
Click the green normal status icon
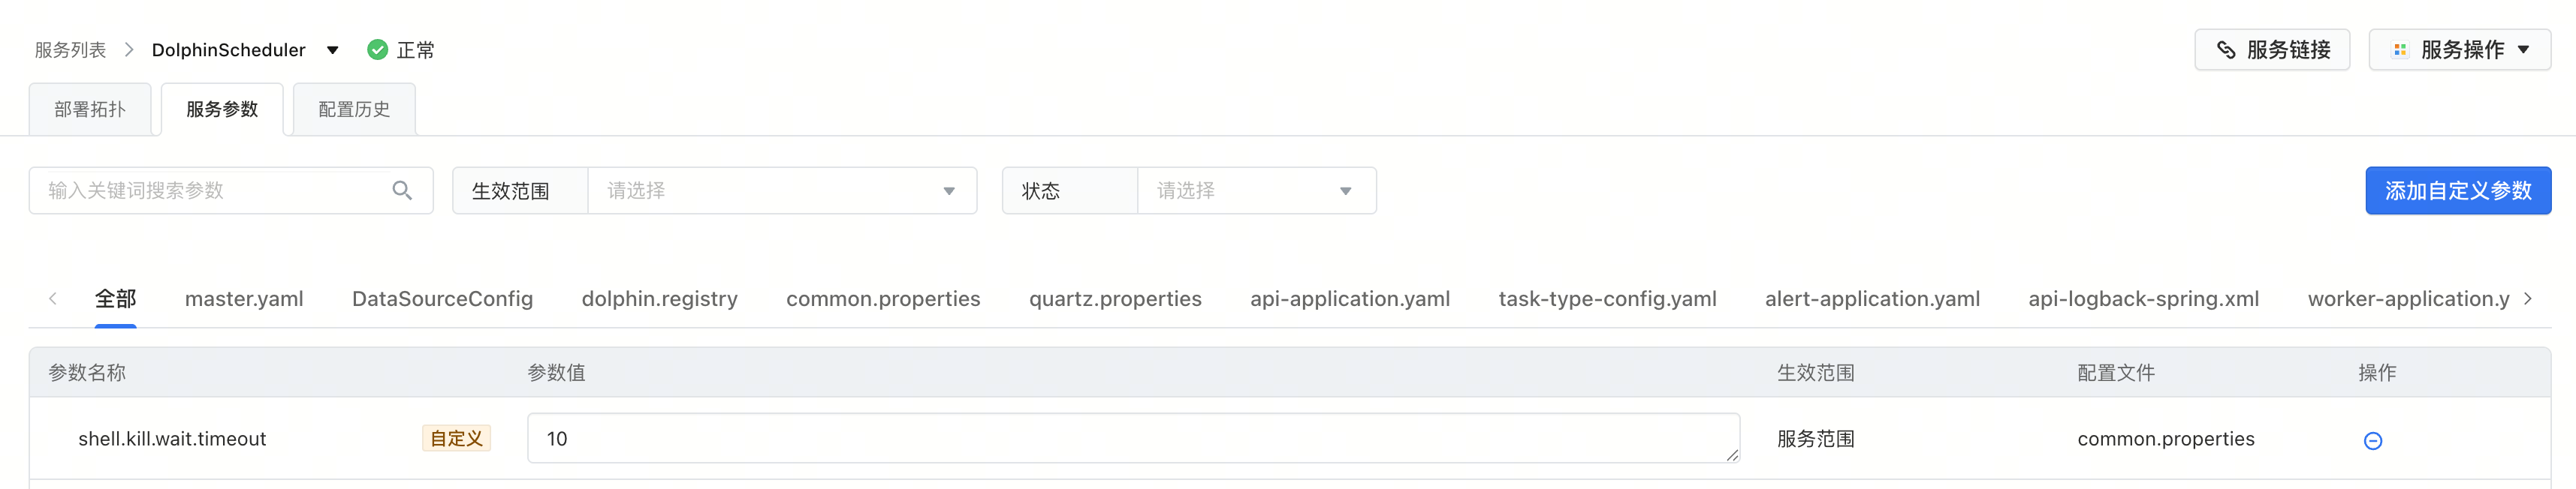[377, 50]
